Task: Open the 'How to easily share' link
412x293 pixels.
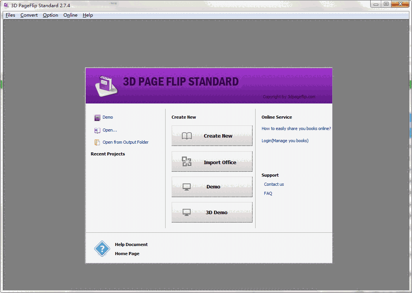Action: point(296,128)
